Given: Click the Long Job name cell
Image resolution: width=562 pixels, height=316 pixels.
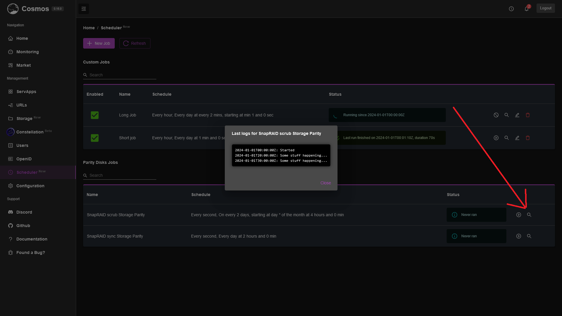Looking at the screenshot, I should [x=128, y=115].
